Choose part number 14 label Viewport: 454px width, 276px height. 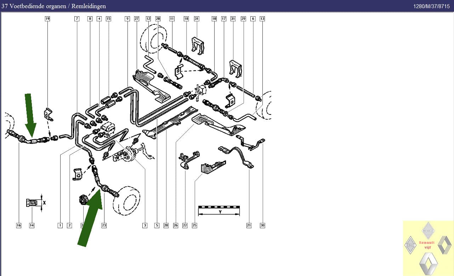click(32, 225)
